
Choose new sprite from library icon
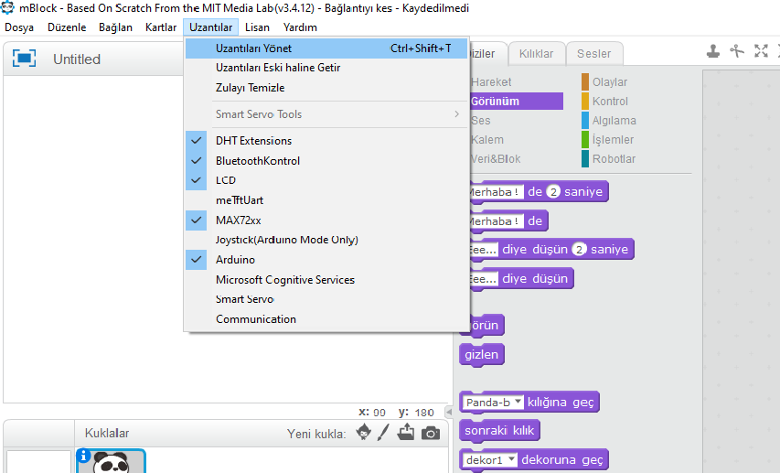coord(364,432)
